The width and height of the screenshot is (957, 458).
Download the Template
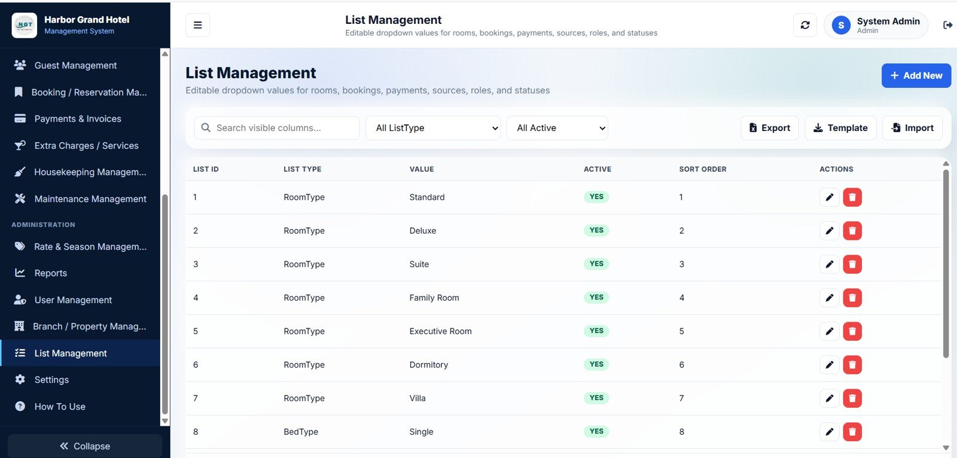click(840, 128)
